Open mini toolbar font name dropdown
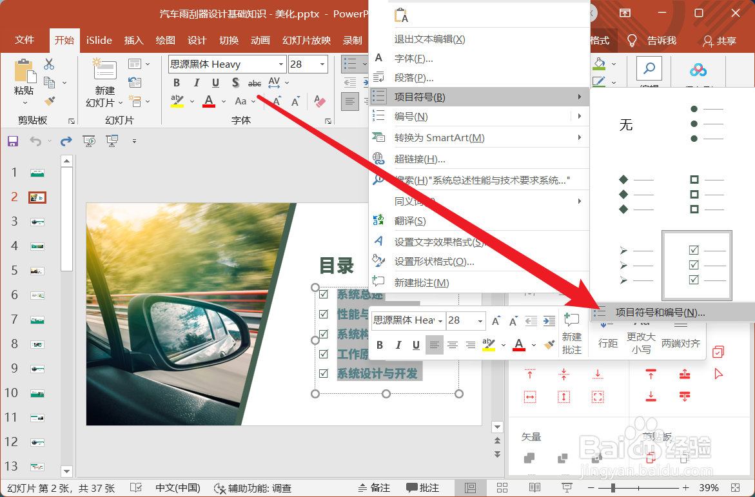Viewport: 755px width, 497px height. pyautogui.click(x=440, y=321)
